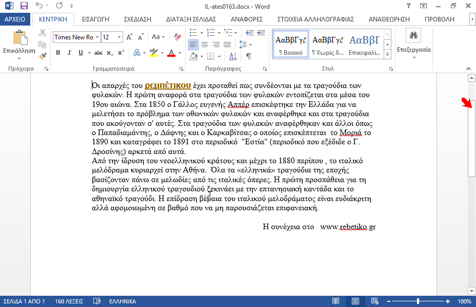Click the ΕΛΛΗΝΙΚΑ language indicator
The height and width of the screenshot is (307, 476).
click(123, 301)
